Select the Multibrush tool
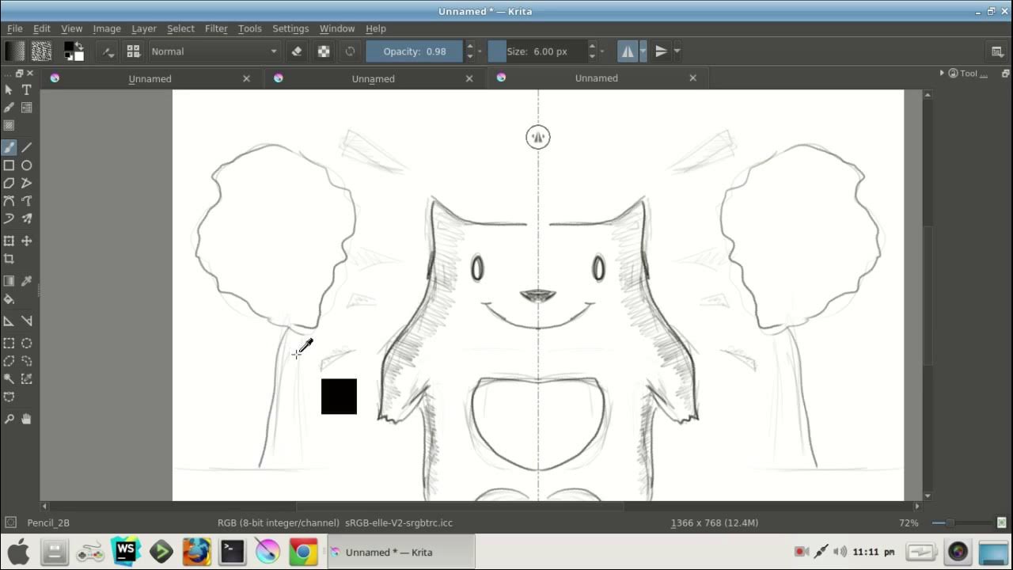The width and height of the screenshot is (1013, 570). 26,218
